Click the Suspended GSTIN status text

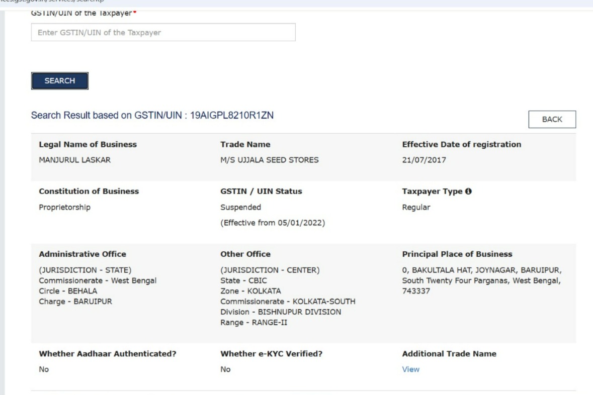pos(241,208)
